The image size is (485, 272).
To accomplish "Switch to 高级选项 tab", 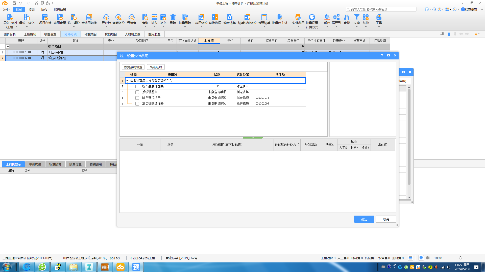I will click(x=156, y=67).
